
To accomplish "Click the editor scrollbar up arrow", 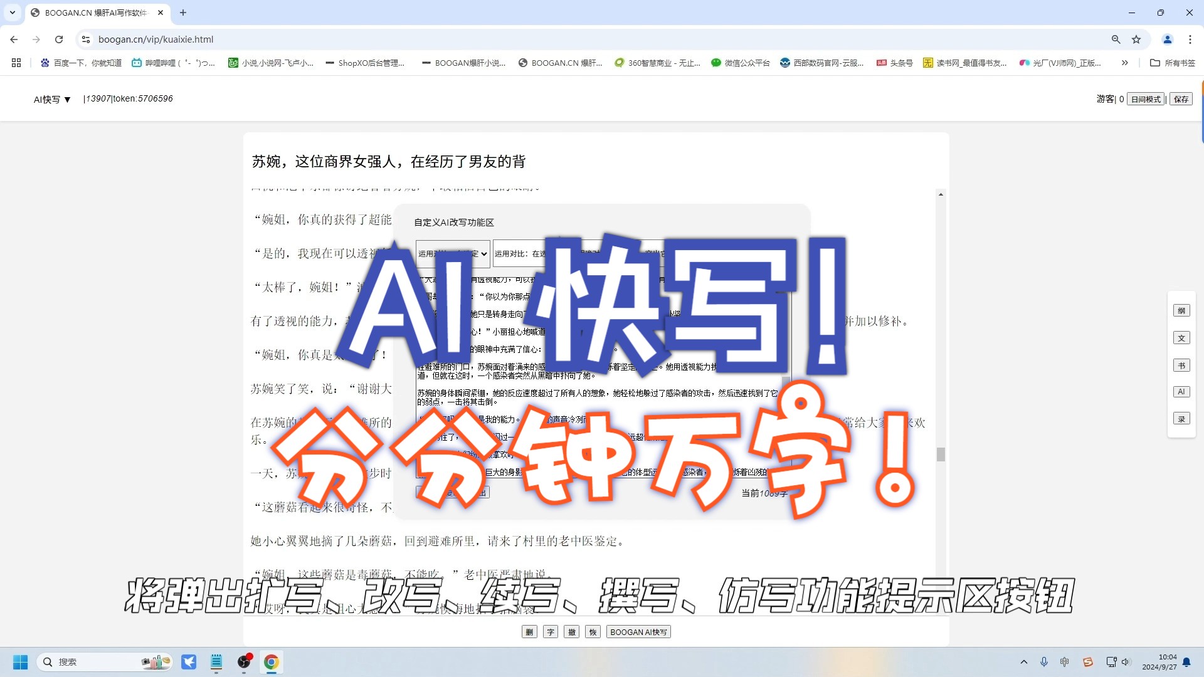I will point(941,194).
